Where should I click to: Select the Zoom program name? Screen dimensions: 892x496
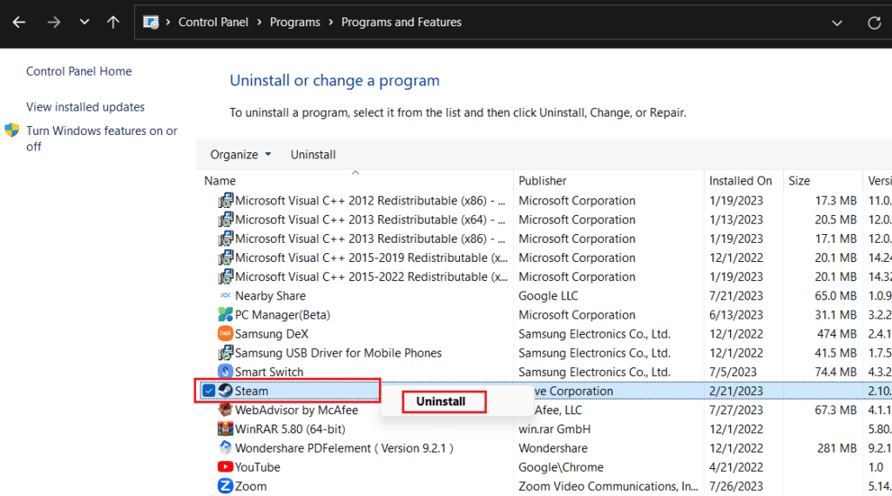coord(251,486)
